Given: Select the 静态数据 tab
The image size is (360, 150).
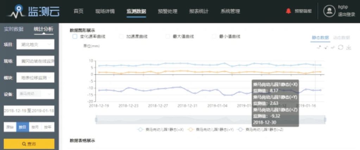Looking at the screenshot, I should coord(320,38).
